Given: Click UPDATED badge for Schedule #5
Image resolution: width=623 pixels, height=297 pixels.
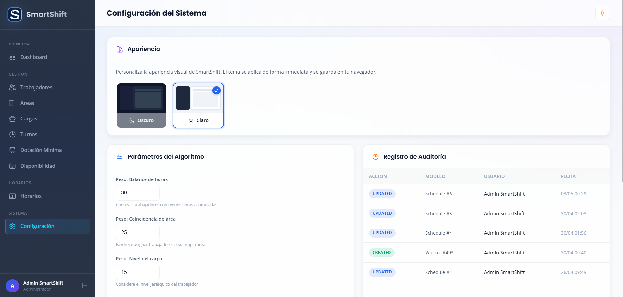Looking at the screenshot, I should [x=382, y=213].
